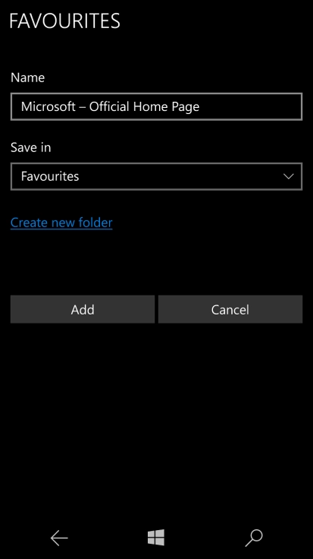Expand the Save in dropdown
The image size is (313, 559).
coord(156,176)
